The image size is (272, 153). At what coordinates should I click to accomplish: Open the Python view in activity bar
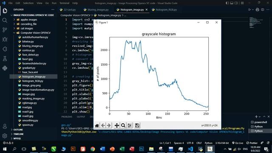coord(5,68)
